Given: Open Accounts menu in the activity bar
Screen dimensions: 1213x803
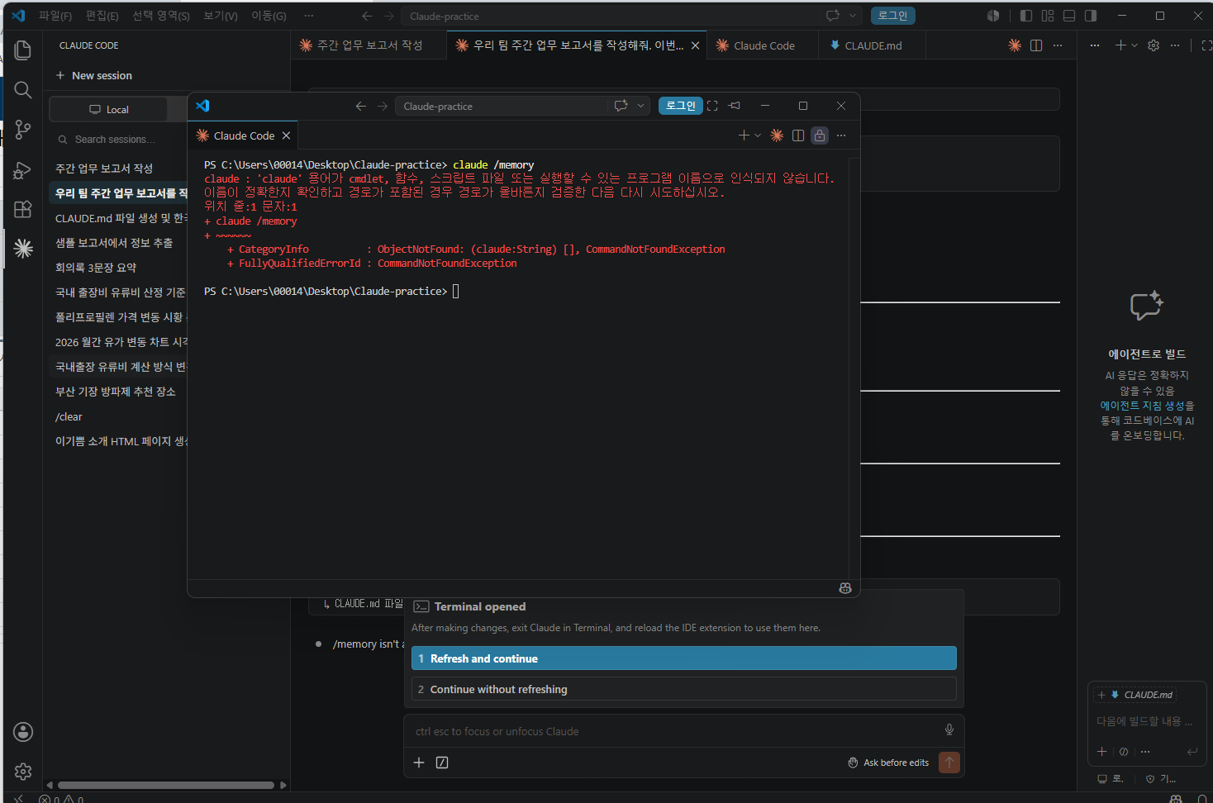Looking at the screenshot, I should coord(23,732).
